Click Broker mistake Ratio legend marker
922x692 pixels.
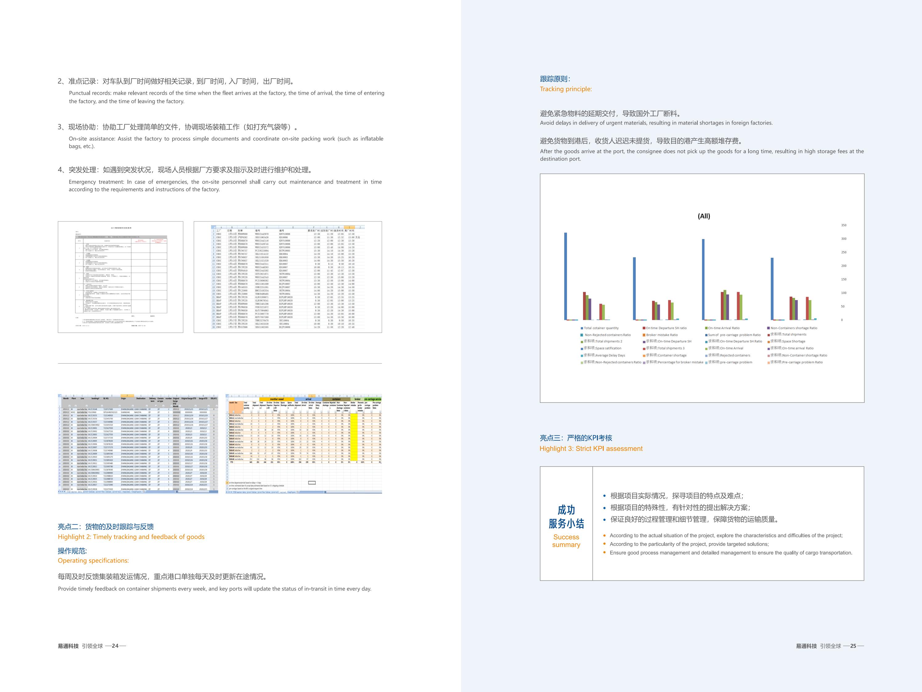tap(644, 335)
